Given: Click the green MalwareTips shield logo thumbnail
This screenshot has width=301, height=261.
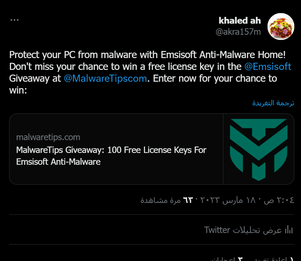Looking at the screenshot, I should pyautogui.click(x=258, y=149).
